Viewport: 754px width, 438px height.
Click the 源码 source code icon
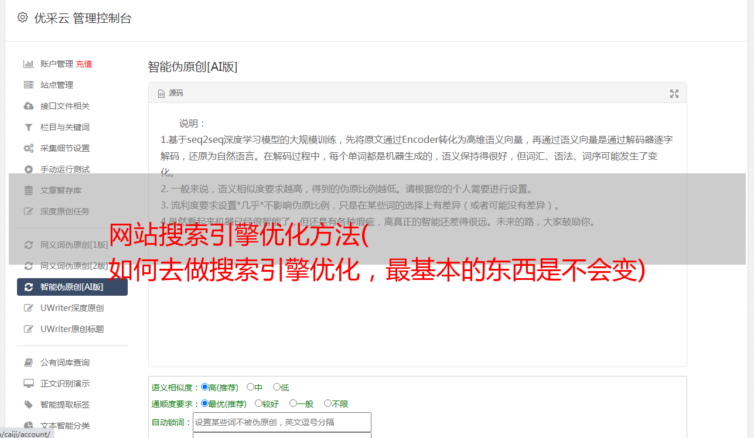161,94
